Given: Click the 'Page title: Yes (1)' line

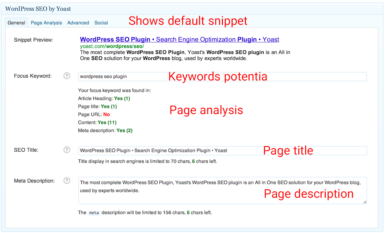Looking at the screenshot, I should [98, 106].
